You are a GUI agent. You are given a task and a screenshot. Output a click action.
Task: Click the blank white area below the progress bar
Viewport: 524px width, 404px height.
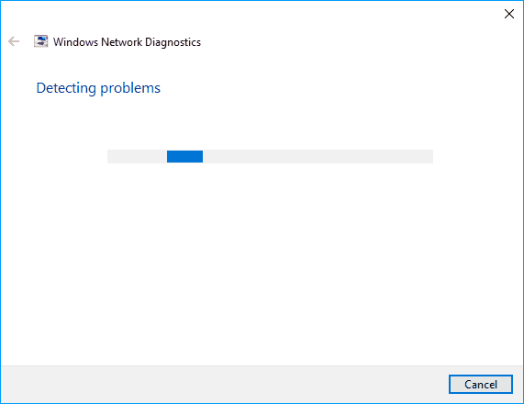click(262, 264)
